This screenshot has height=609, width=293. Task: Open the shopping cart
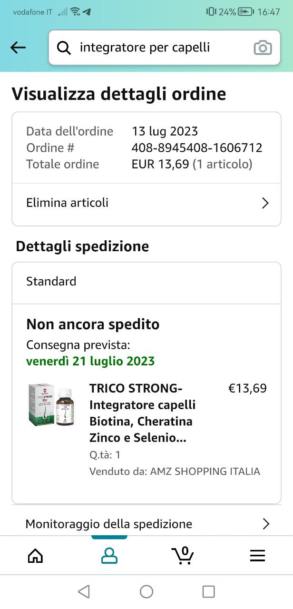click(183, 555)
